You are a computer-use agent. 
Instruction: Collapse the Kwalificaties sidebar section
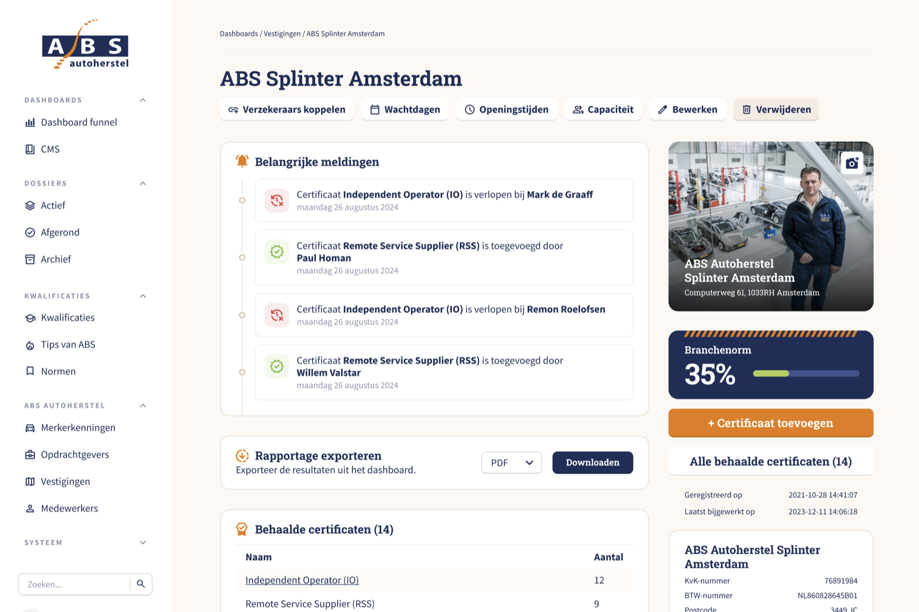(x=143, y=296)
